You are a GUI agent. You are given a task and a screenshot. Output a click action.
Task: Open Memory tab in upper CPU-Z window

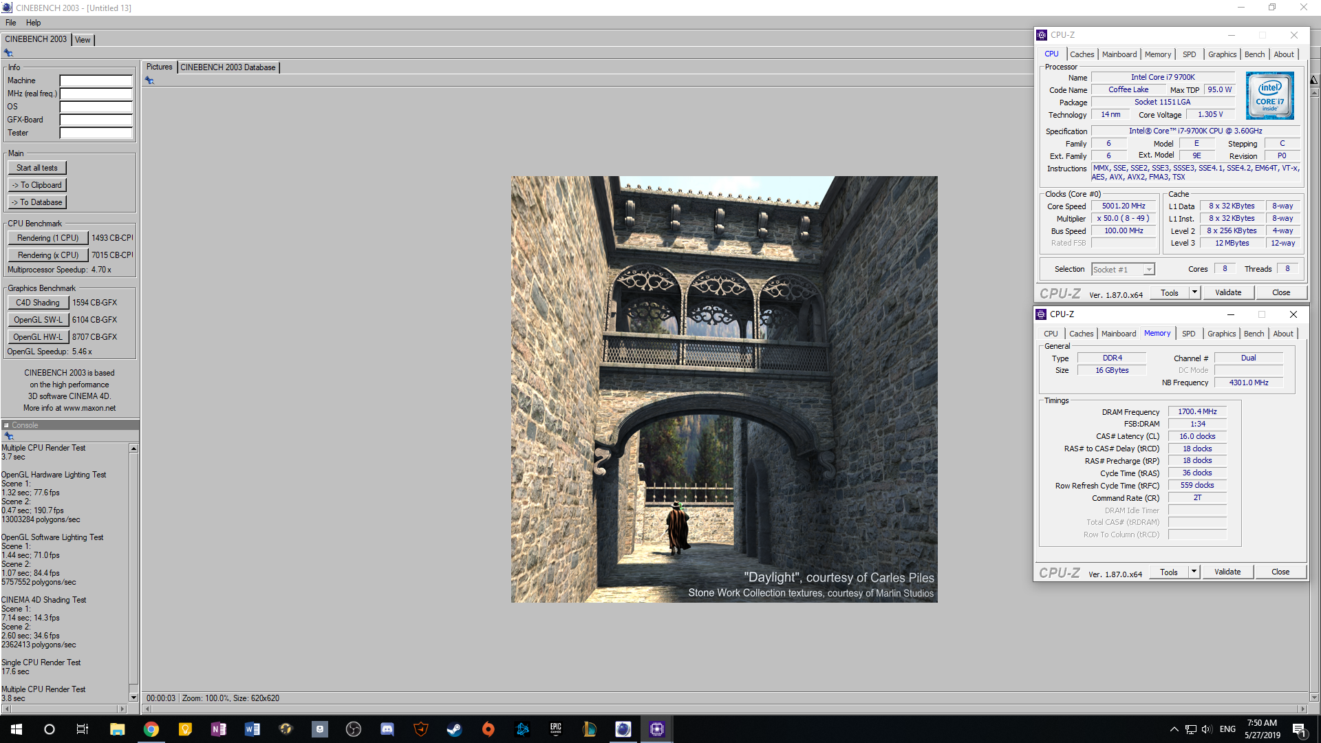(1158, 54)
